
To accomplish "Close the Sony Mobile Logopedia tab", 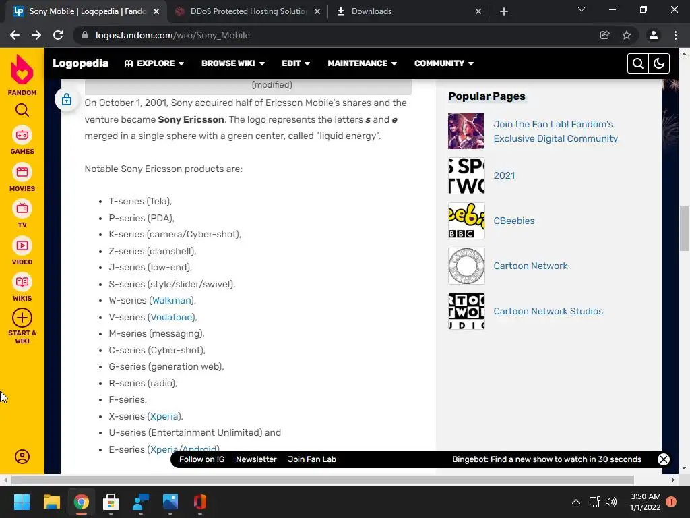I will 156,11.
